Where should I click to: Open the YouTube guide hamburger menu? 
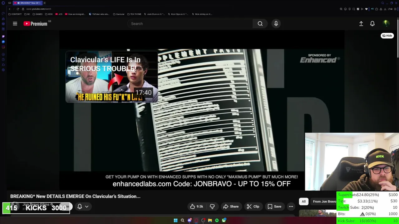tap(15, 24)
